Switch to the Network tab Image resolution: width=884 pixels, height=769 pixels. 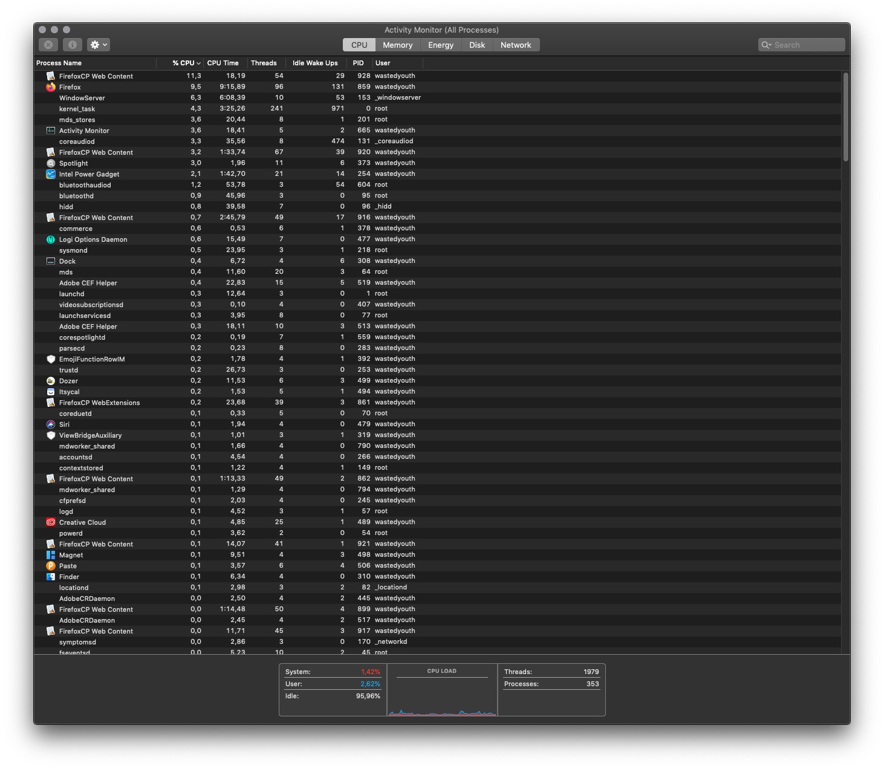click(x=516, y=45)
